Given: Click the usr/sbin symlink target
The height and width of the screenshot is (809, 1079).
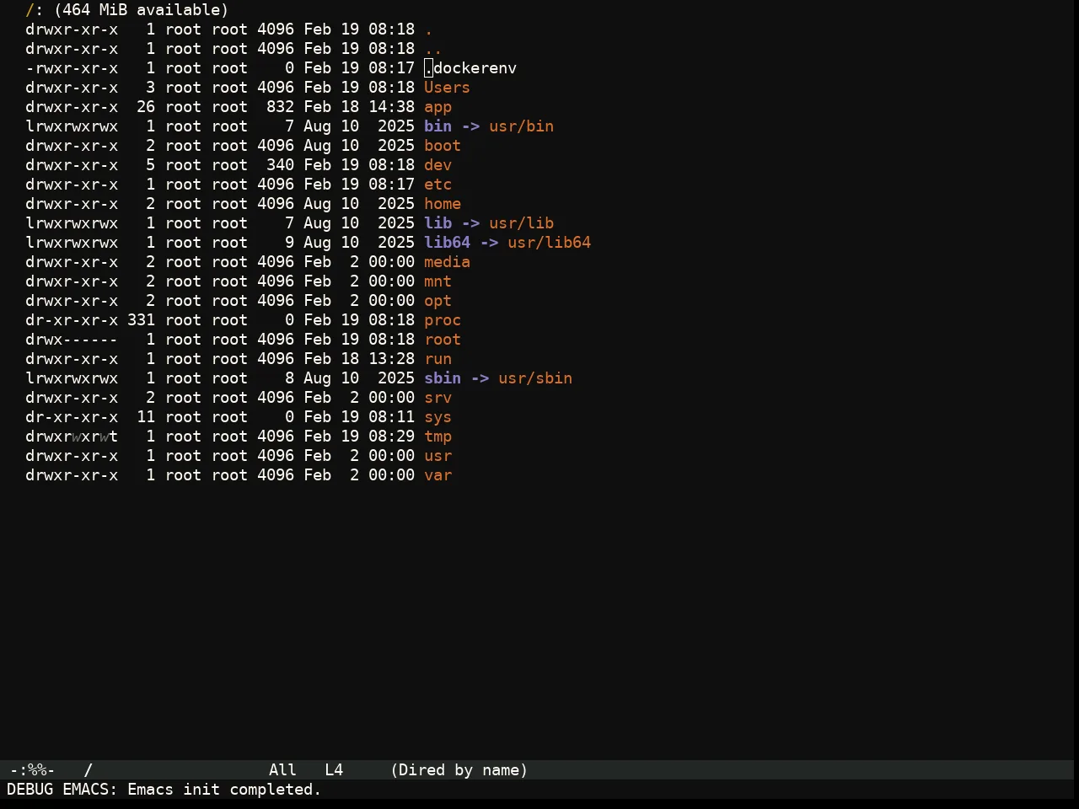Looking at the screenshot, I should coord(535,378).
